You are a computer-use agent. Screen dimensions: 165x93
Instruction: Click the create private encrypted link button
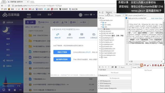[x=62, y=59]
